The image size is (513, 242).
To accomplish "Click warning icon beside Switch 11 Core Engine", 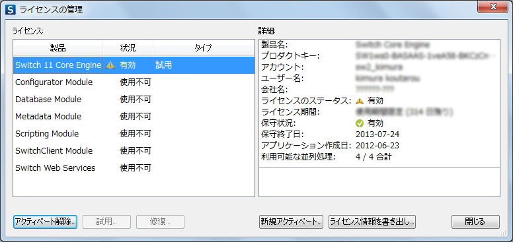I will coord(110,65).
